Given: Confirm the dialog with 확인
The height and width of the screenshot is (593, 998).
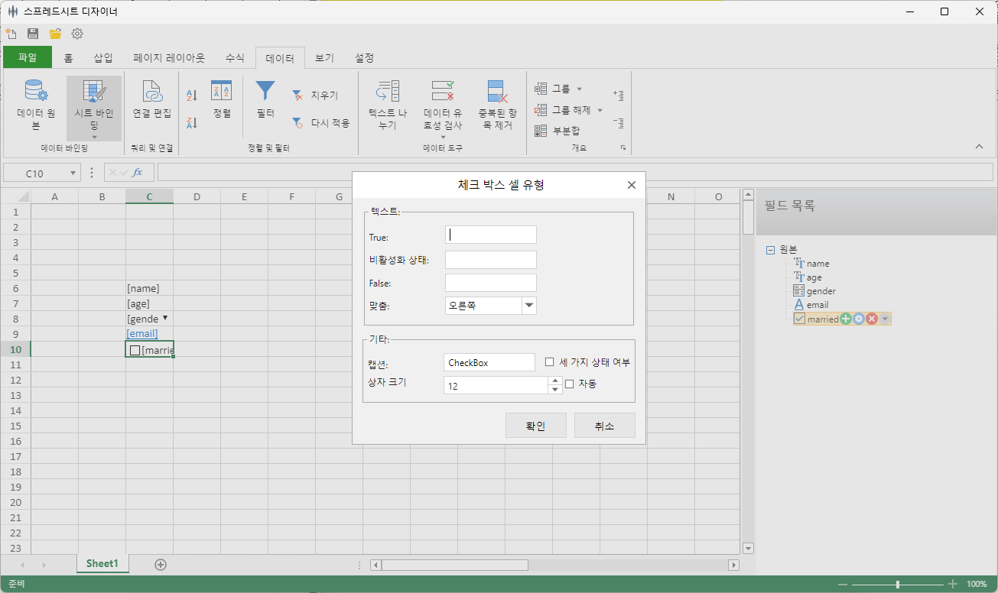Looking at the screenshot, I should click(x=536, y=426).
